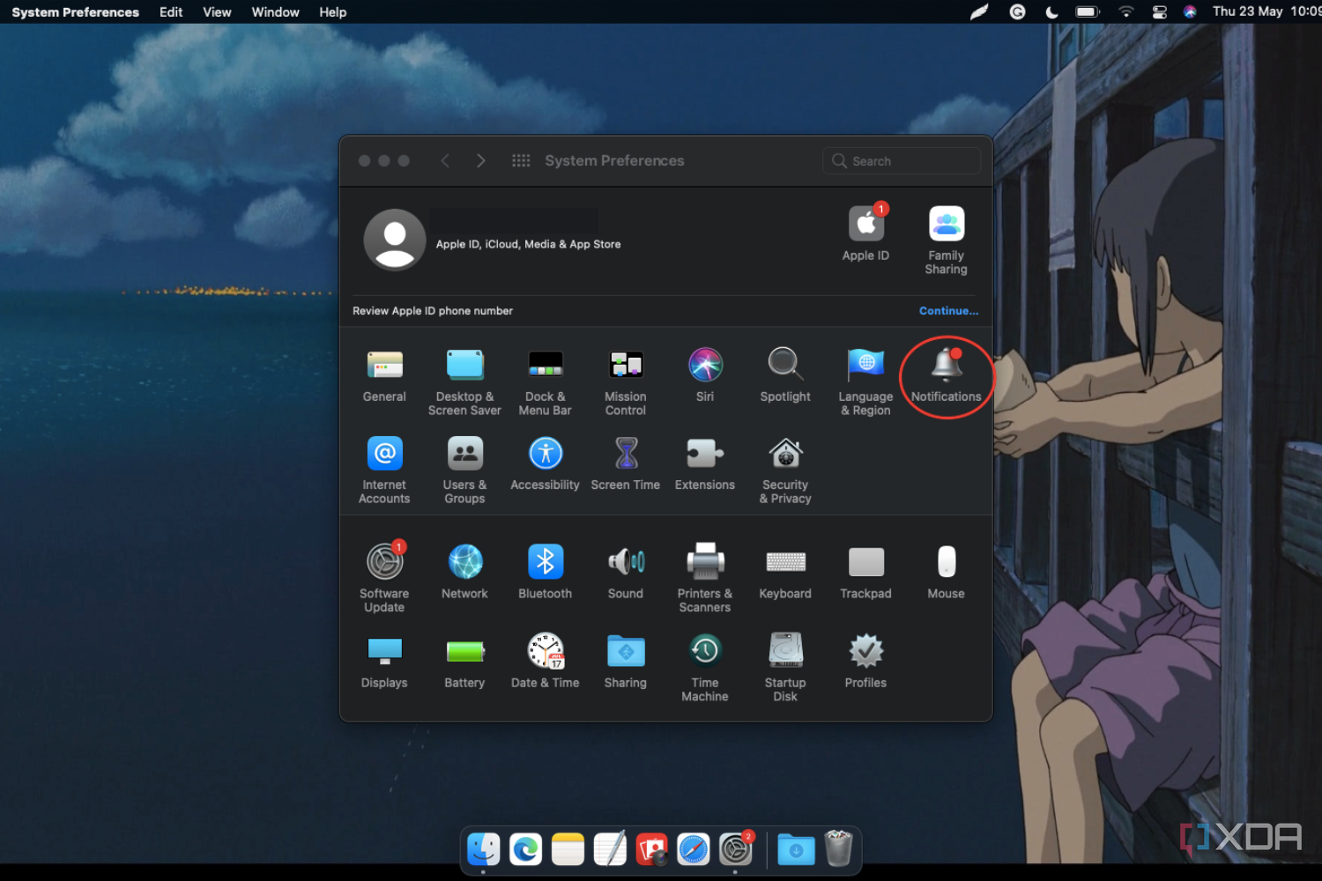The image size is (1322, 881).
Task: Open Internet Accounts pane
Action: tap(384, 454)
